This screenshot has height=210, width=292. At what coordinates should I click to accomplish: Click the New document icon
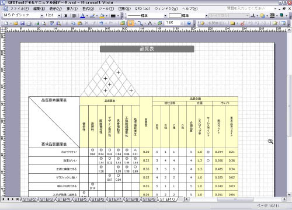pyautogui.click(x=6, y=23)
